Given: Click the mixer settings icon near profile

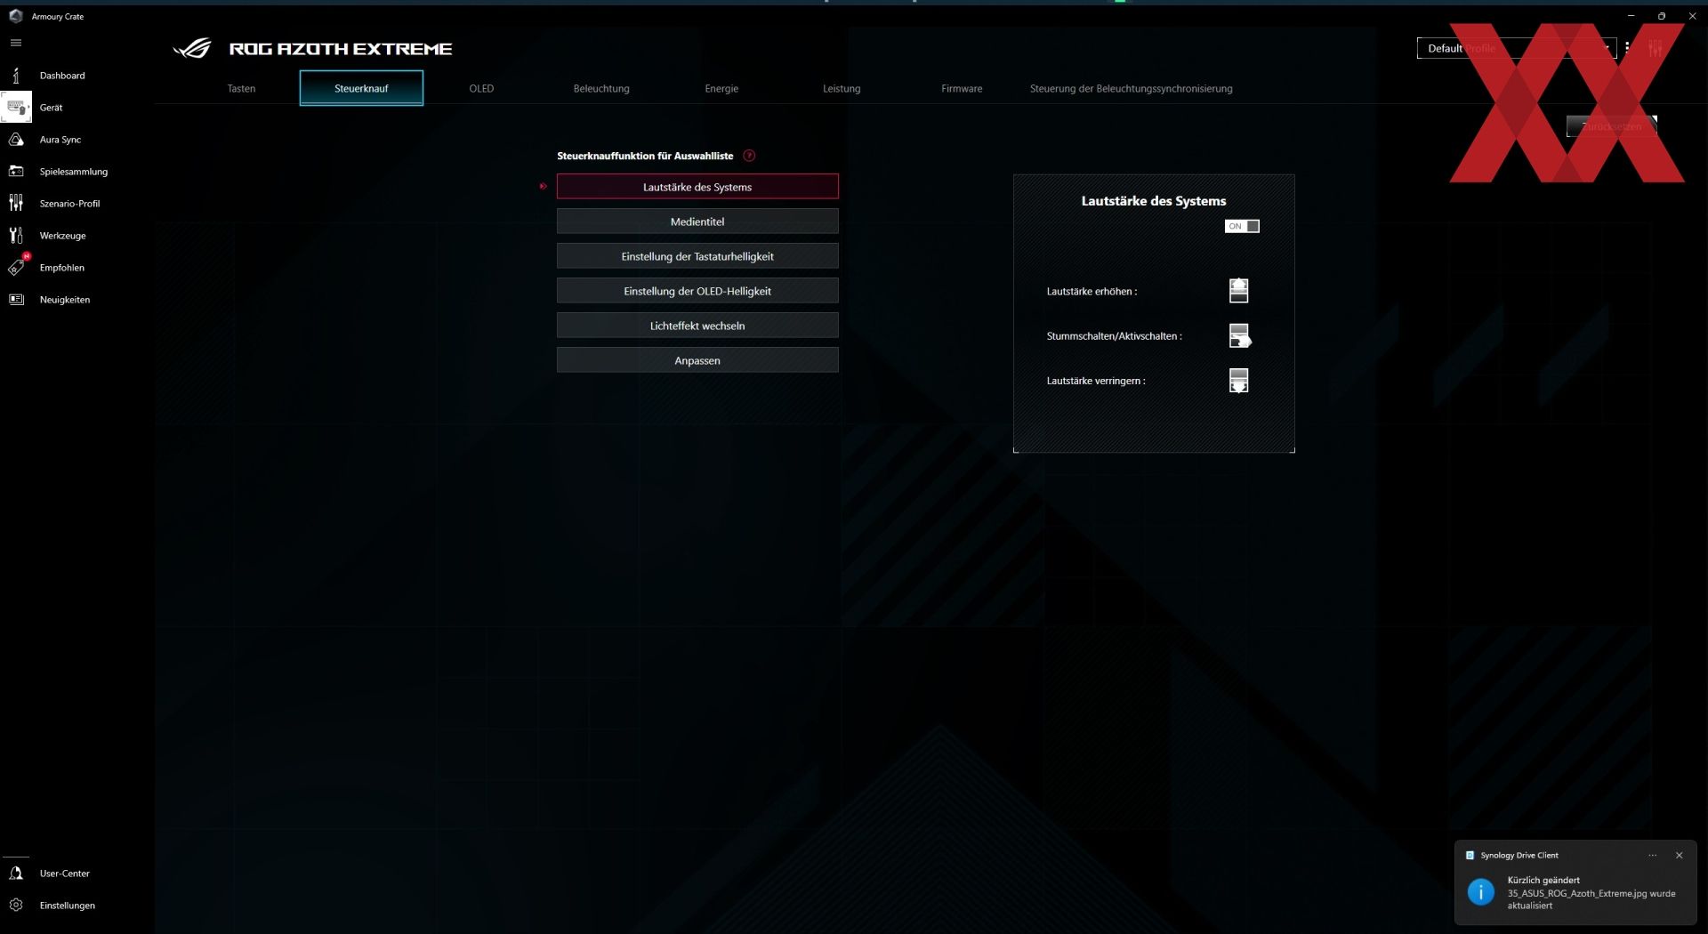Looking at the screenshot, I should pyautogui.click(x=1655, y=48).
